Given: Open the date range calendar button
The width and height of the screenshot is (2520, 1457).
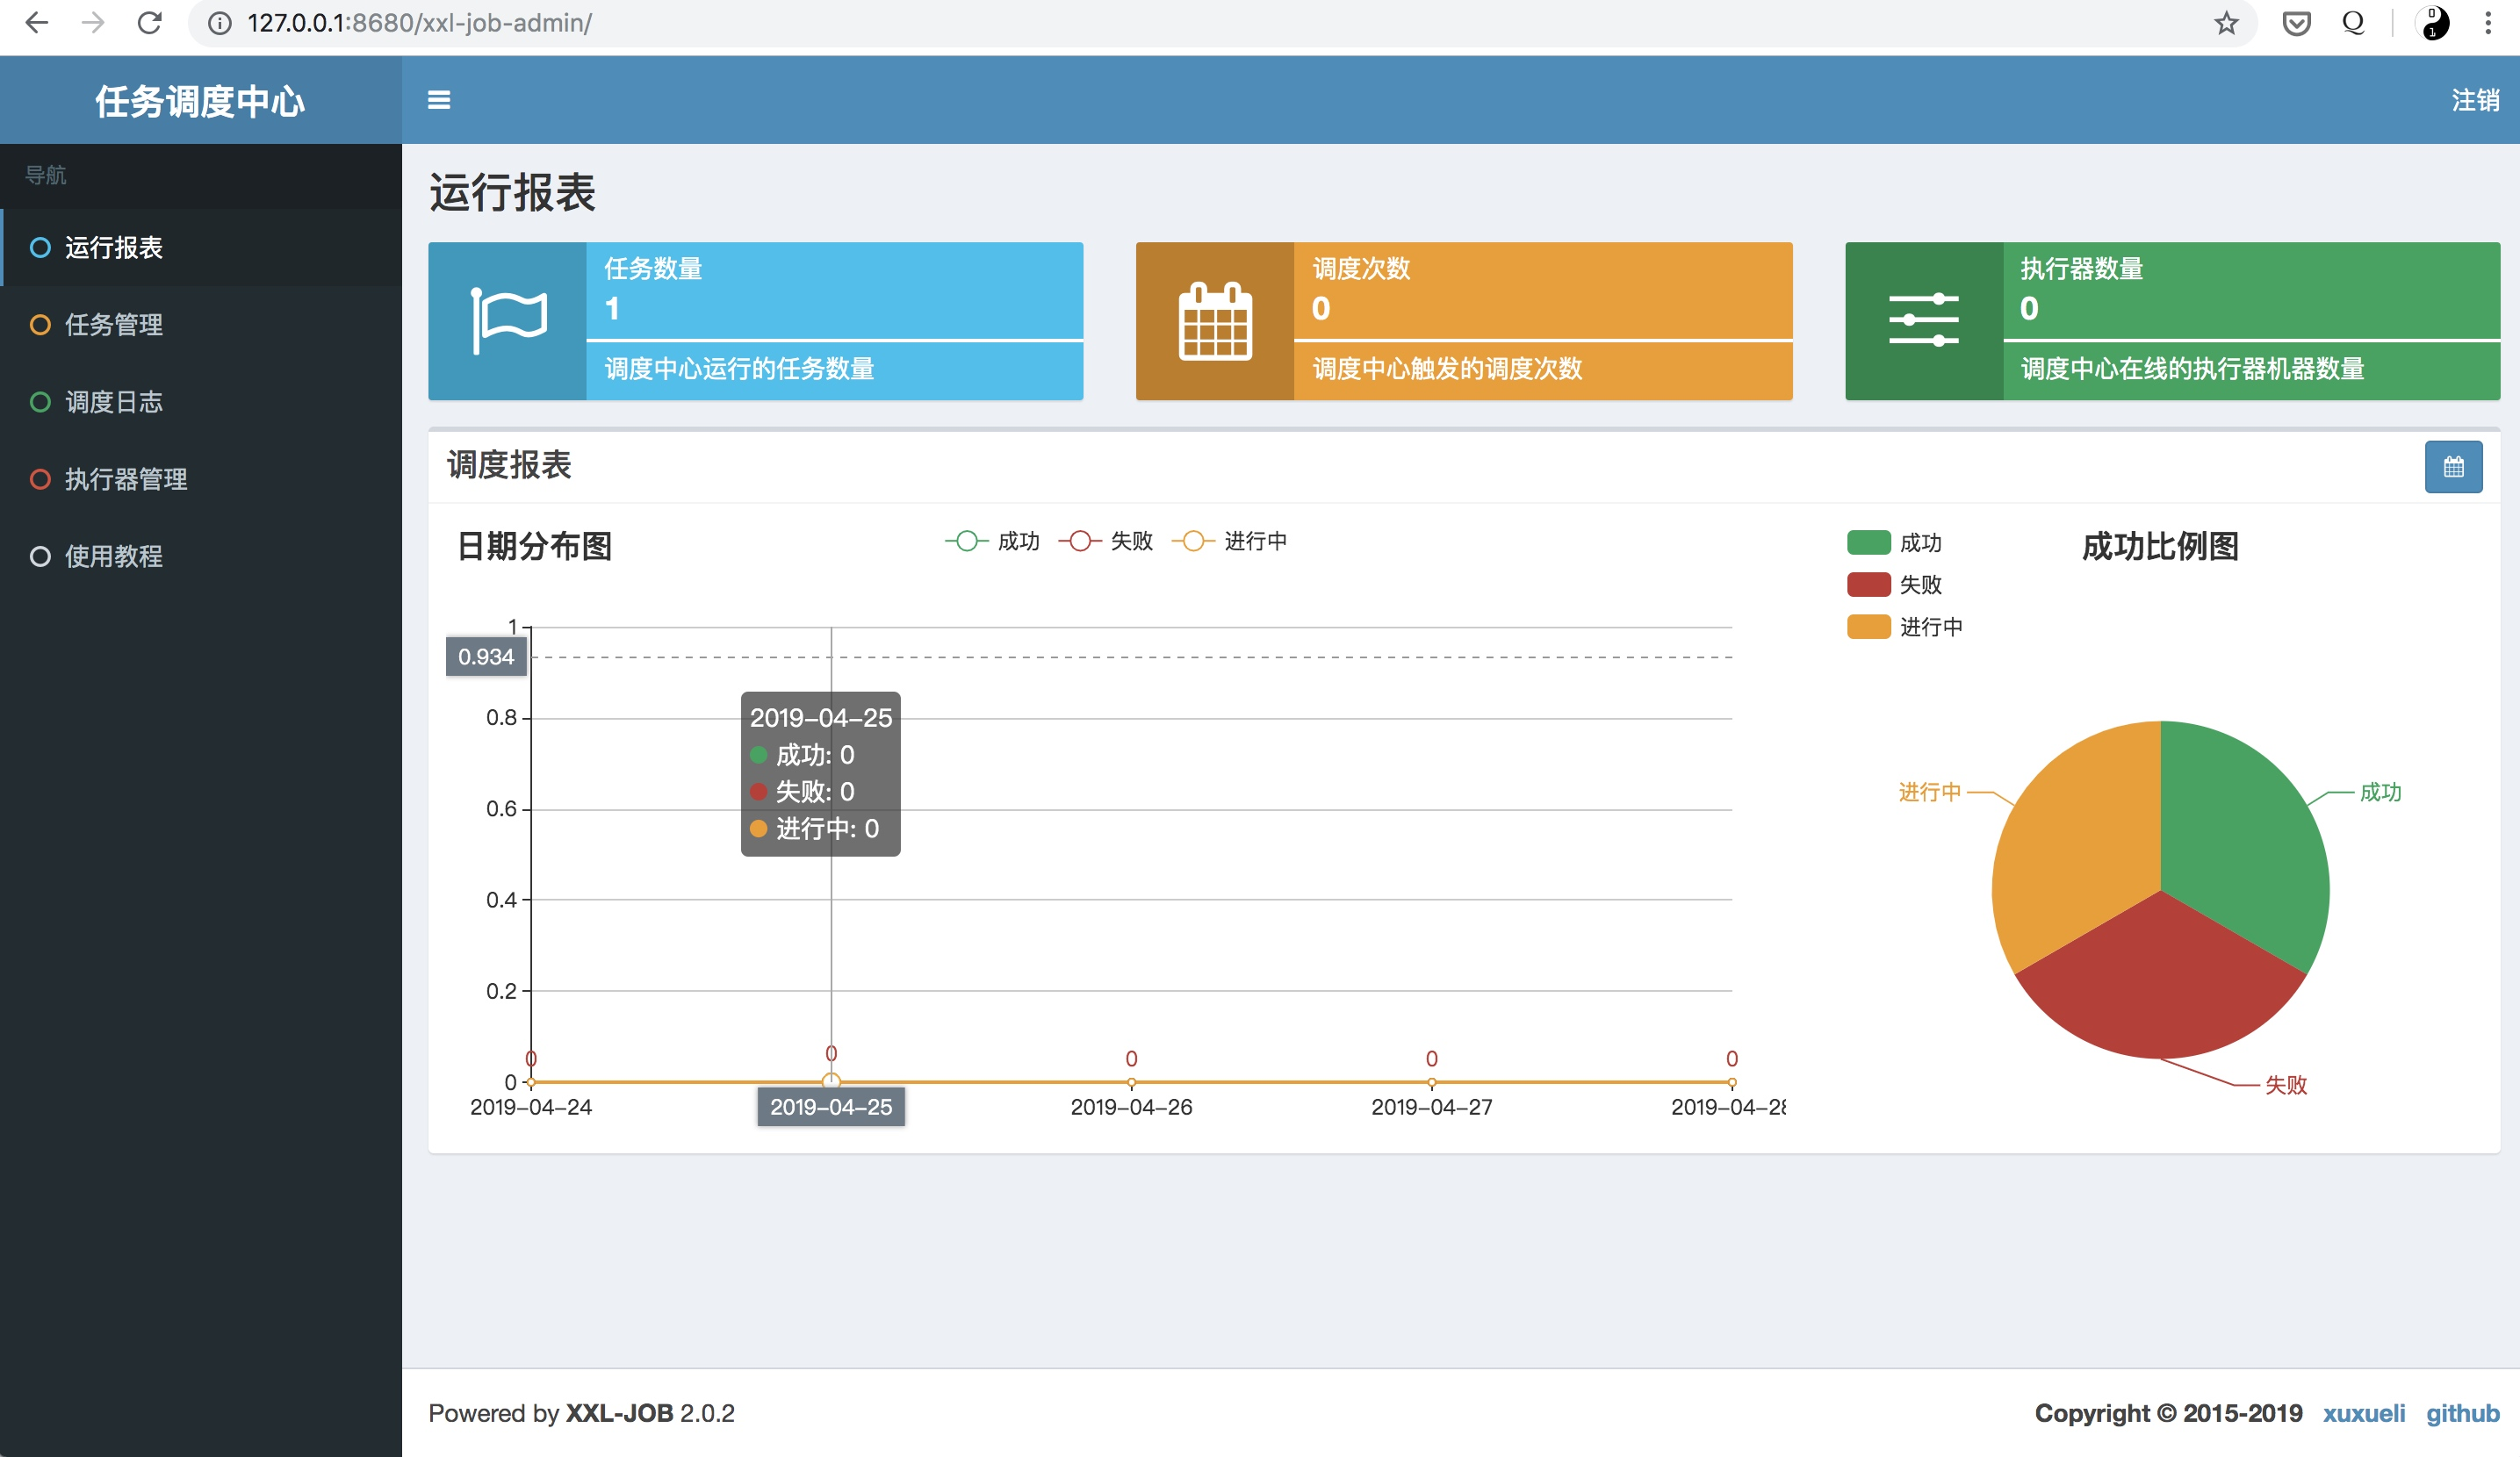Looking at the screenshot, I should (2452, 467).
